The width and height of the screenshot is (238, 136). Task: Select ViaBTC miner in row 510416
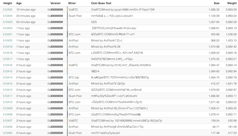point(73,65)
